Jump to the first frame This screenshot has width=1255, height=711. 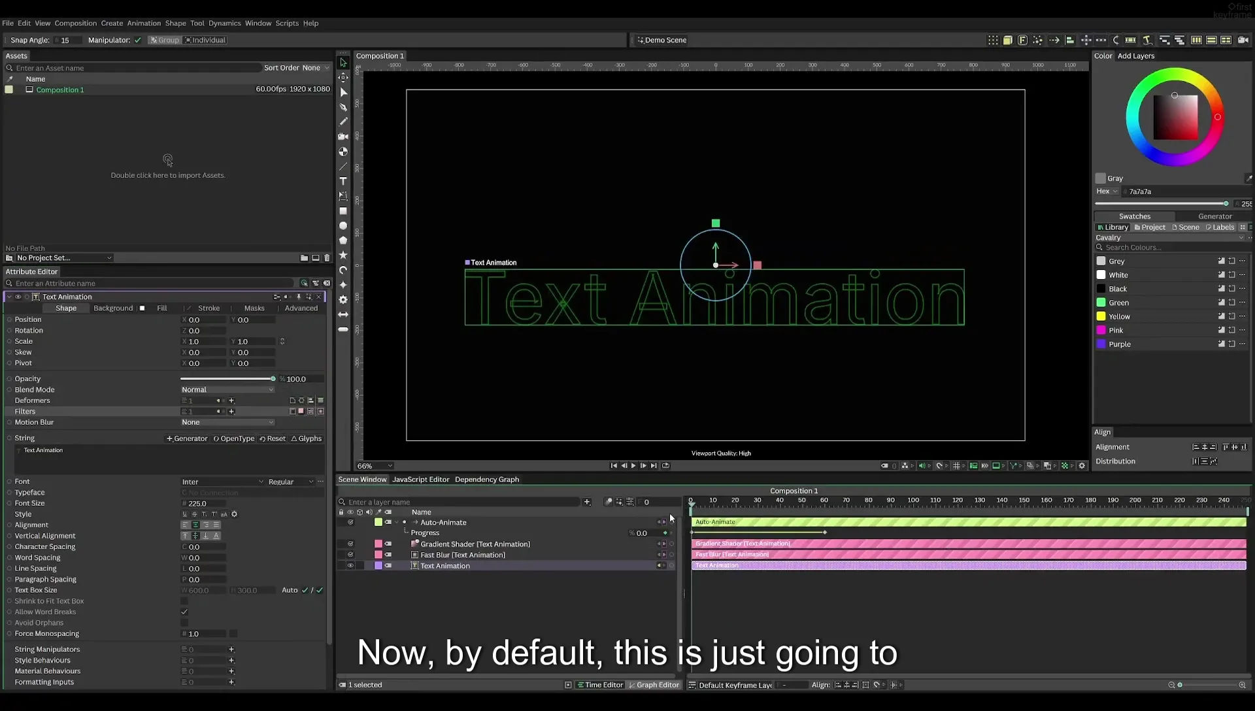pyautogui.click(x=614, y=466)
